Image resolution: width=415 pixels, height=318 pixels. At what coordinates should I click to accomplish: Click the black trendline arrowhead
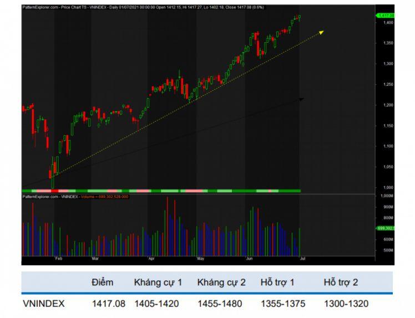pos(301,99)
